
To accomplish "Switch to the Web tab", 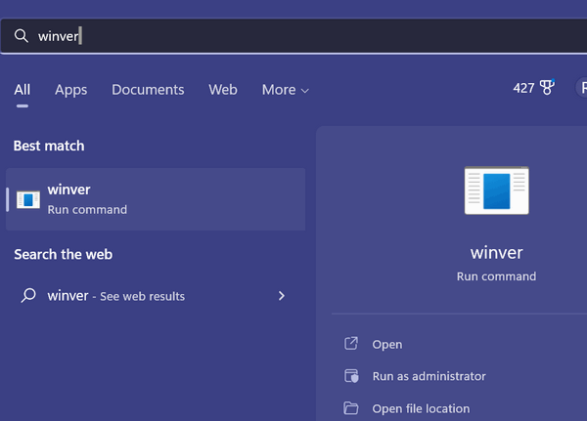I will click(x=223, y=90).
